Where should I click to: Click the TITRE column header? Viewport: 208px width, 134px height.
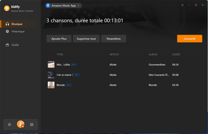tap(60, 54)
